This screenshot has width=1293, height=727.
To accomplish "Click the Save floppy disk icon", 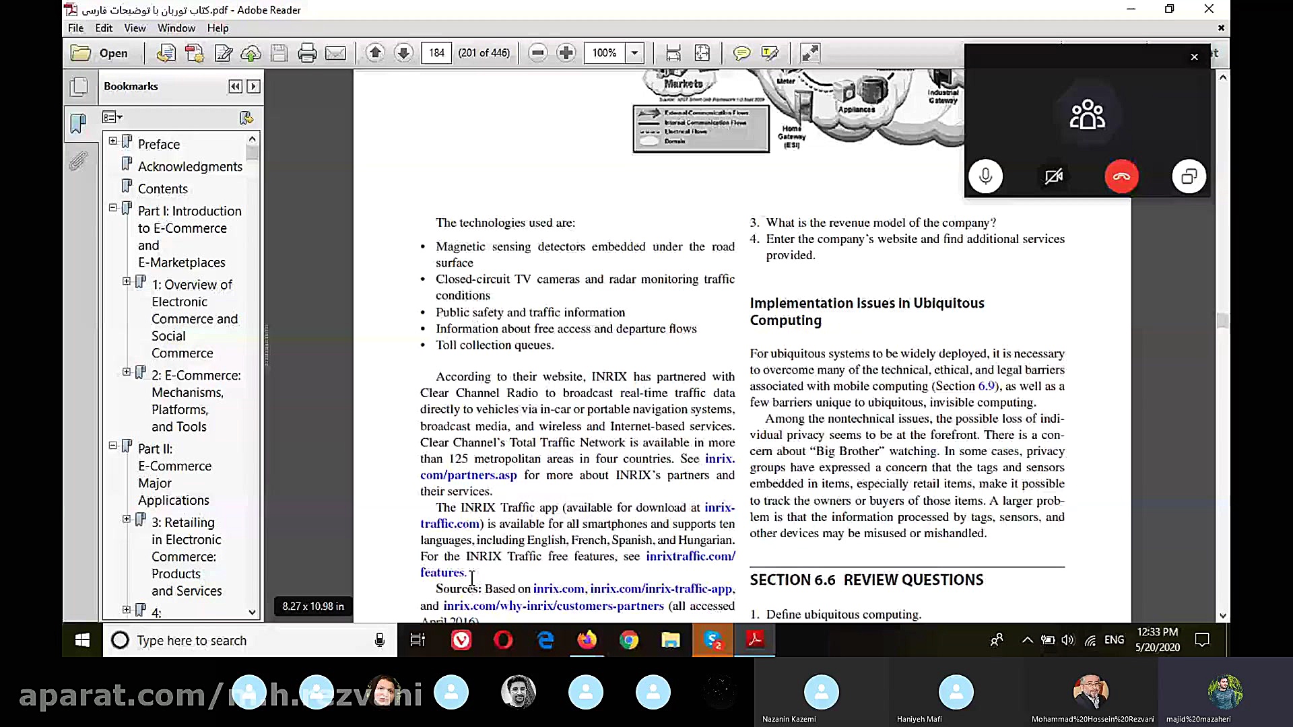I will tap(279, 53).
